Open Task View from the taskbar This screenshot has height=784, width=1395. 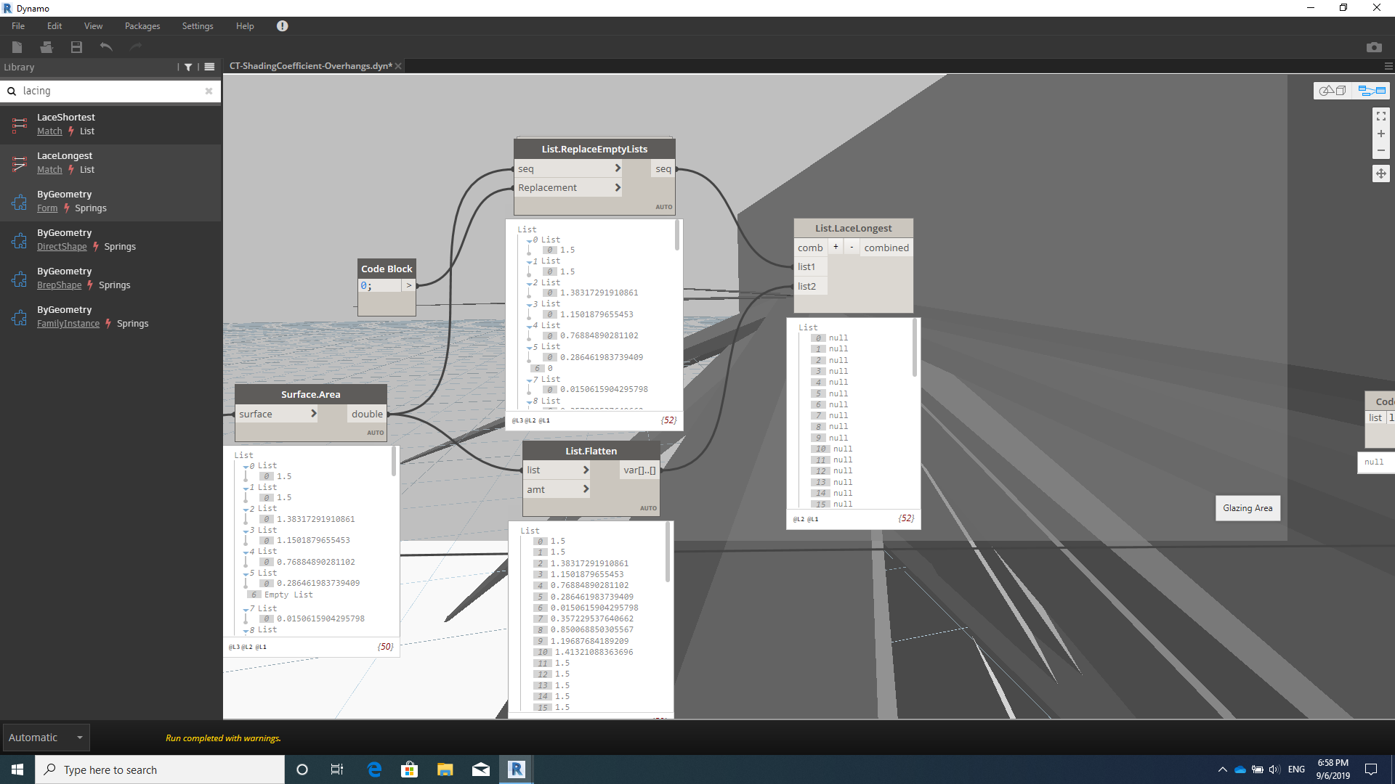[337, 769]
